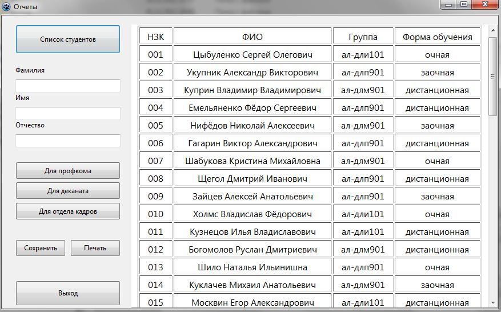Click НЗК cell 007

pos(155,161)
